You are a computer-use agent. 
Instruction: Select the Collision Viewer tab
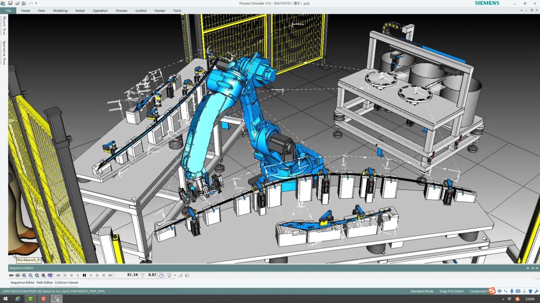click(x=67, y=282)
